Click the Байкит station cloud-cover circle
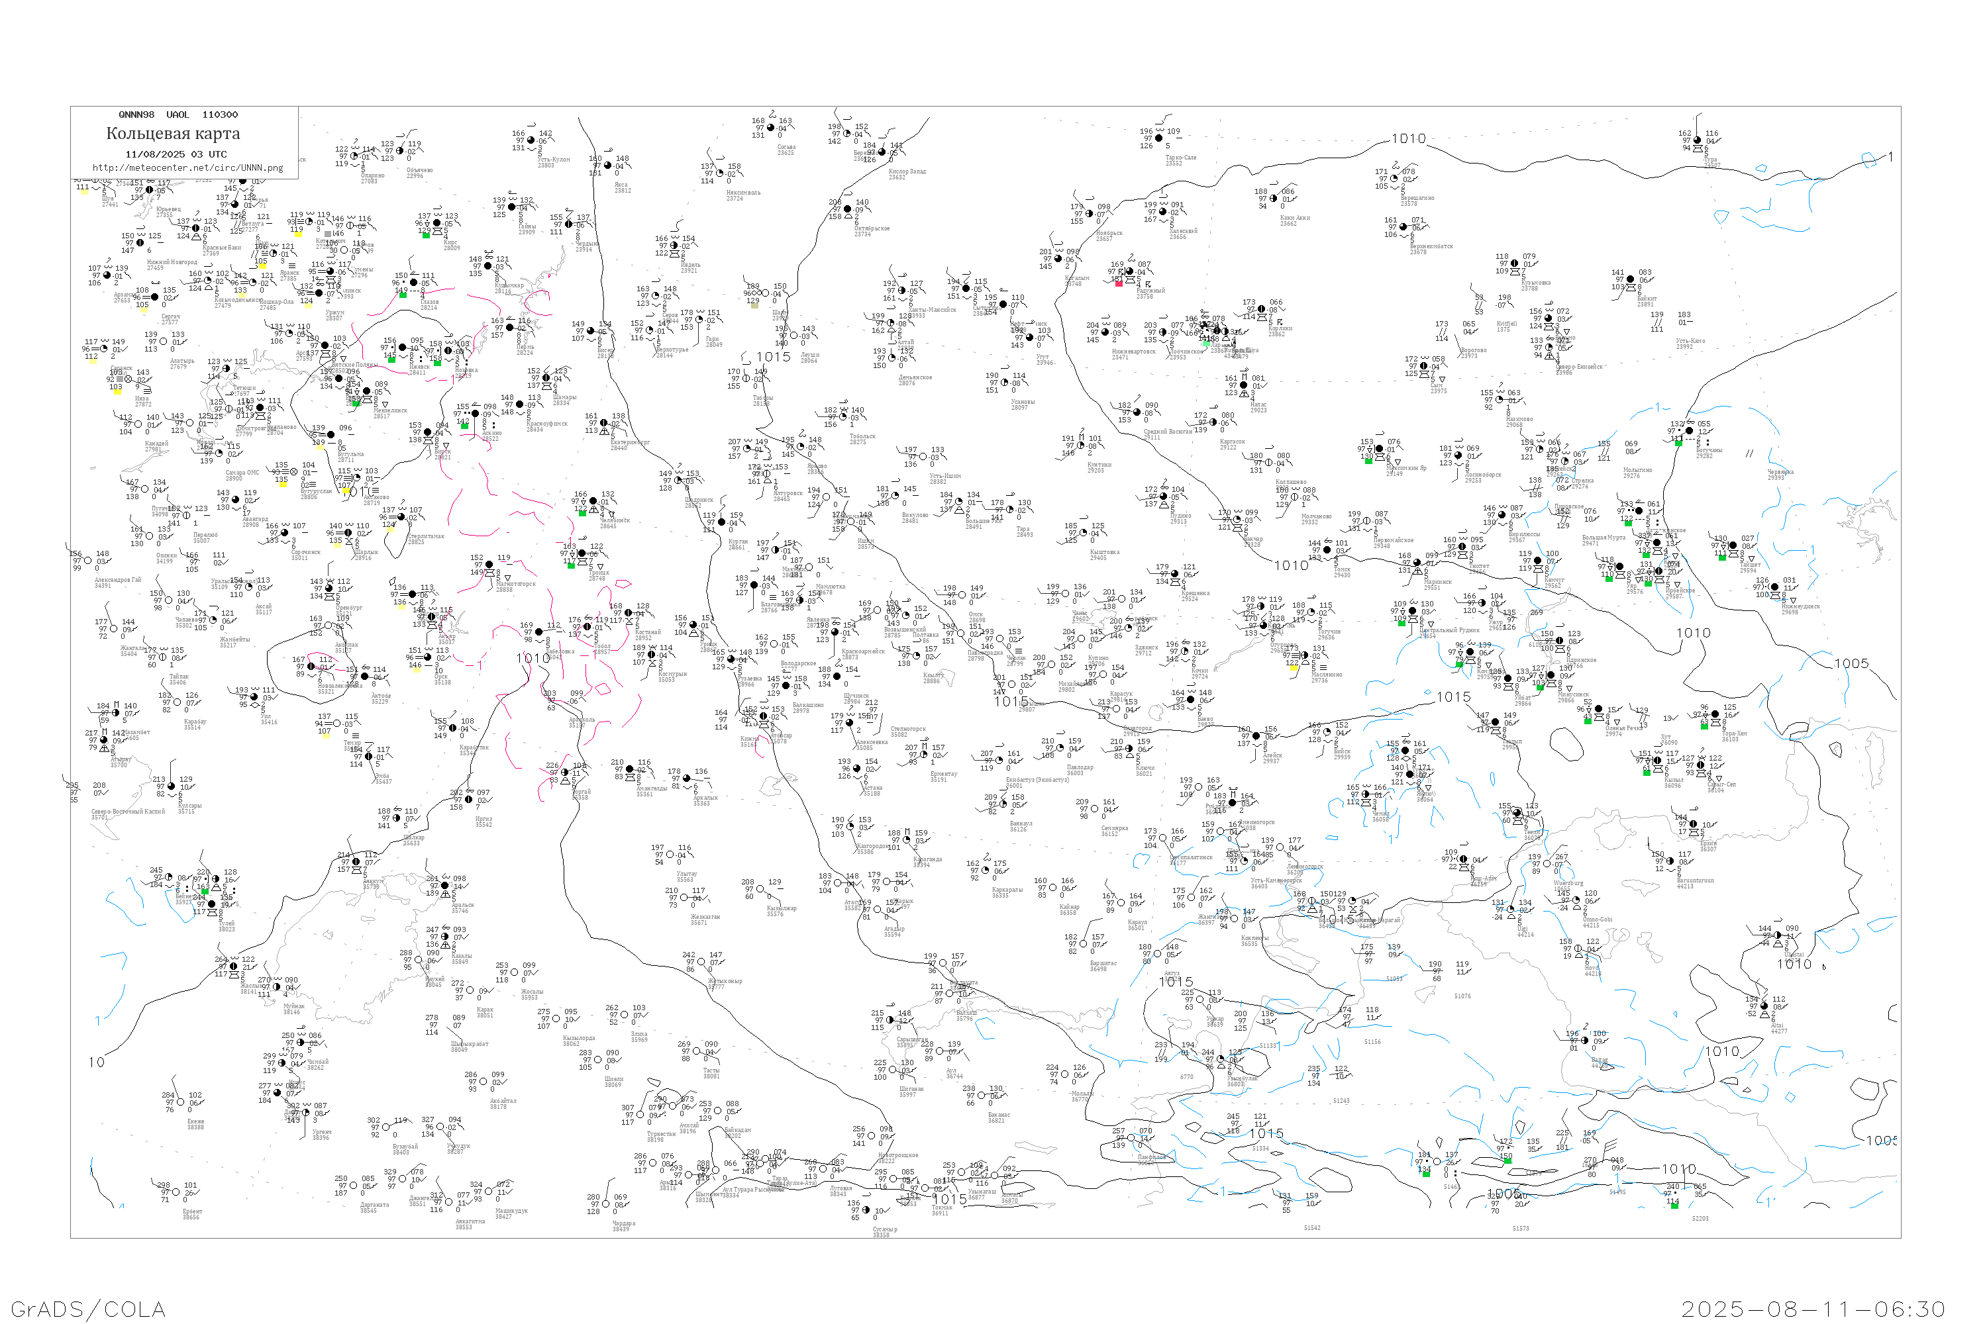 [x=1631, y=279]
